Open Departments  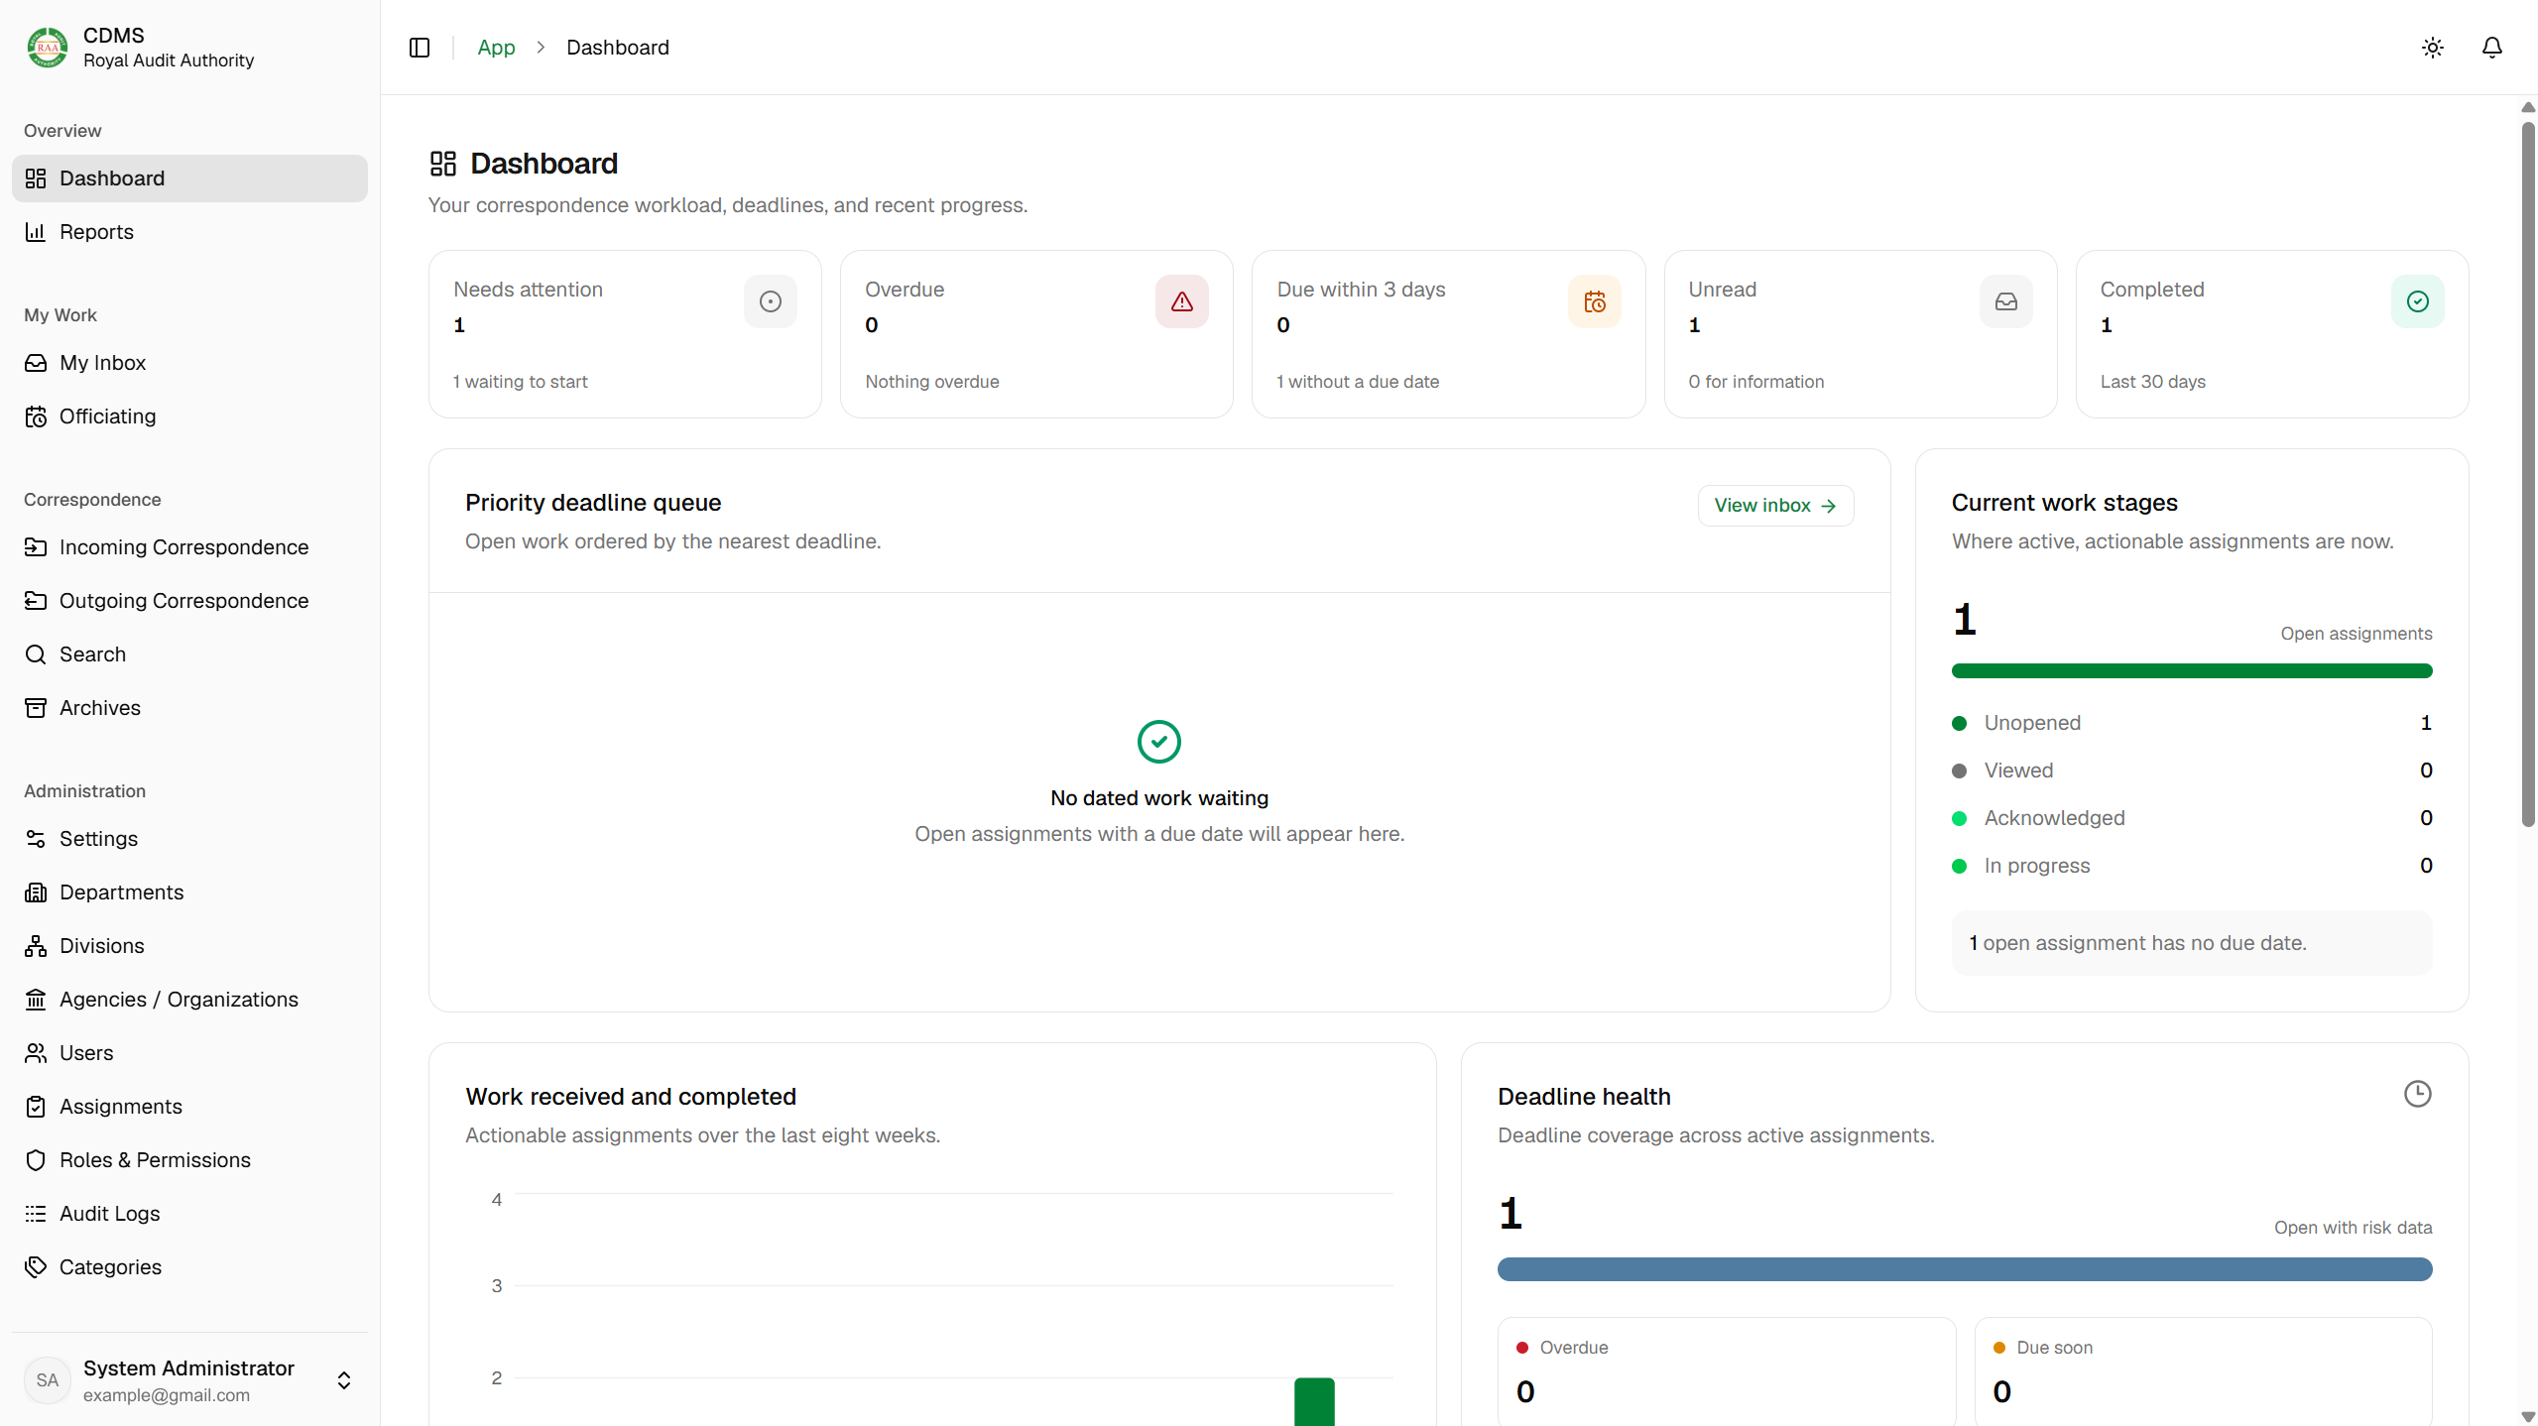coord(189,892)
